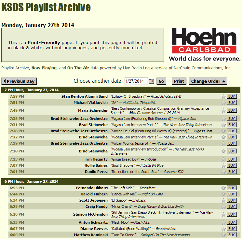
Task: Click the KSDS Playlist Archive heading
Action: point(46,7)
